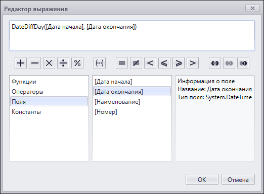This screenshot has height=194, width=264.
Task: Insert the multiplication operator
Action: (x=49, y=63)
